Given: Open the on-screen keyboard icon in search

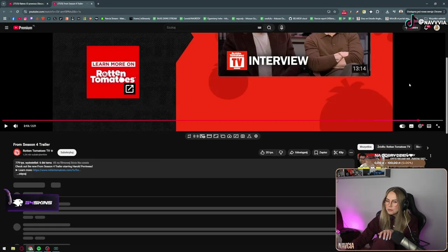Looking at the screenshot, I should pyautogui.click(x=259, y=28).
